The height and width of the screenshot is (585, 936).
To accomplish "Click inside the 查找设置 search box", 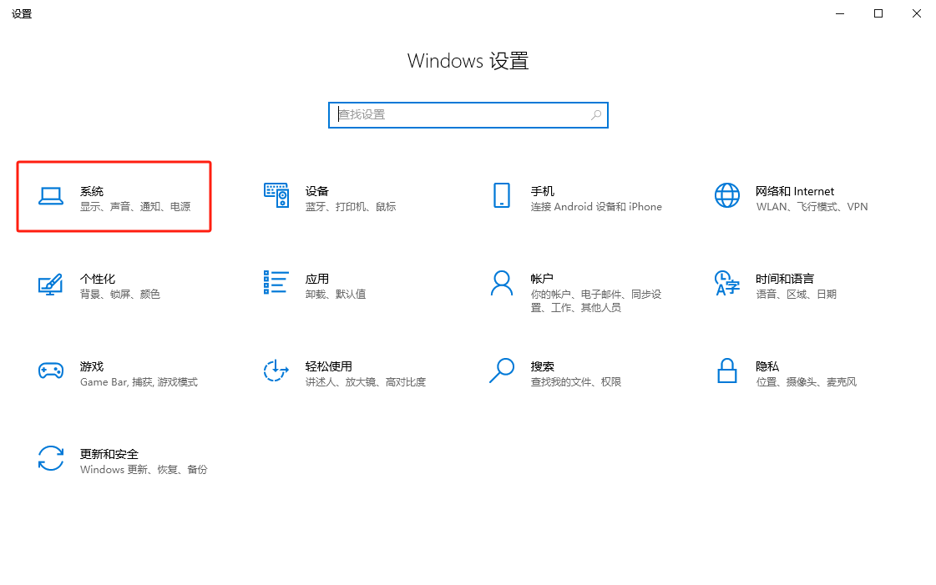I will [x=459, y=115].
